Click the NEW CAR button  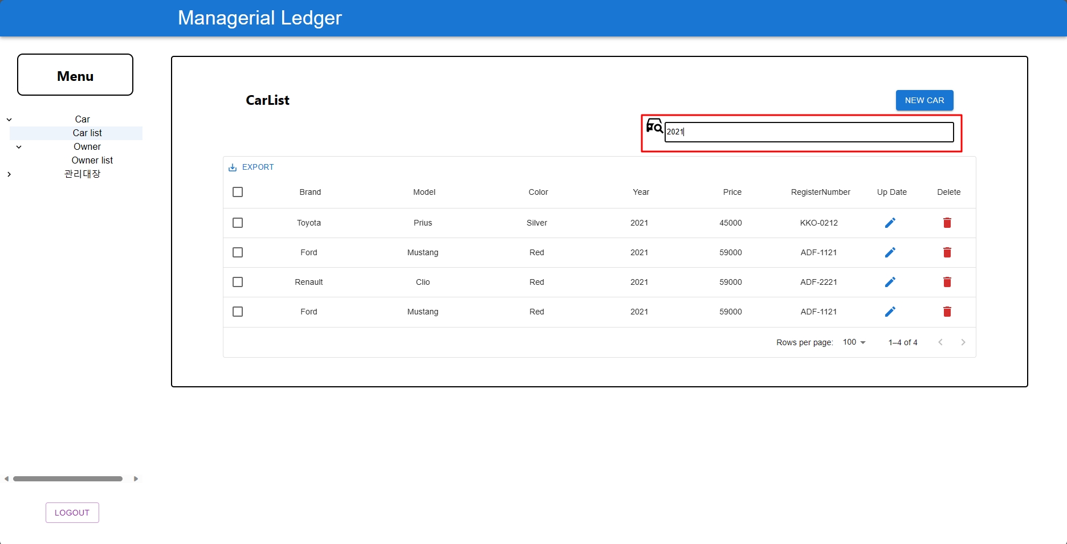[925, 100]
